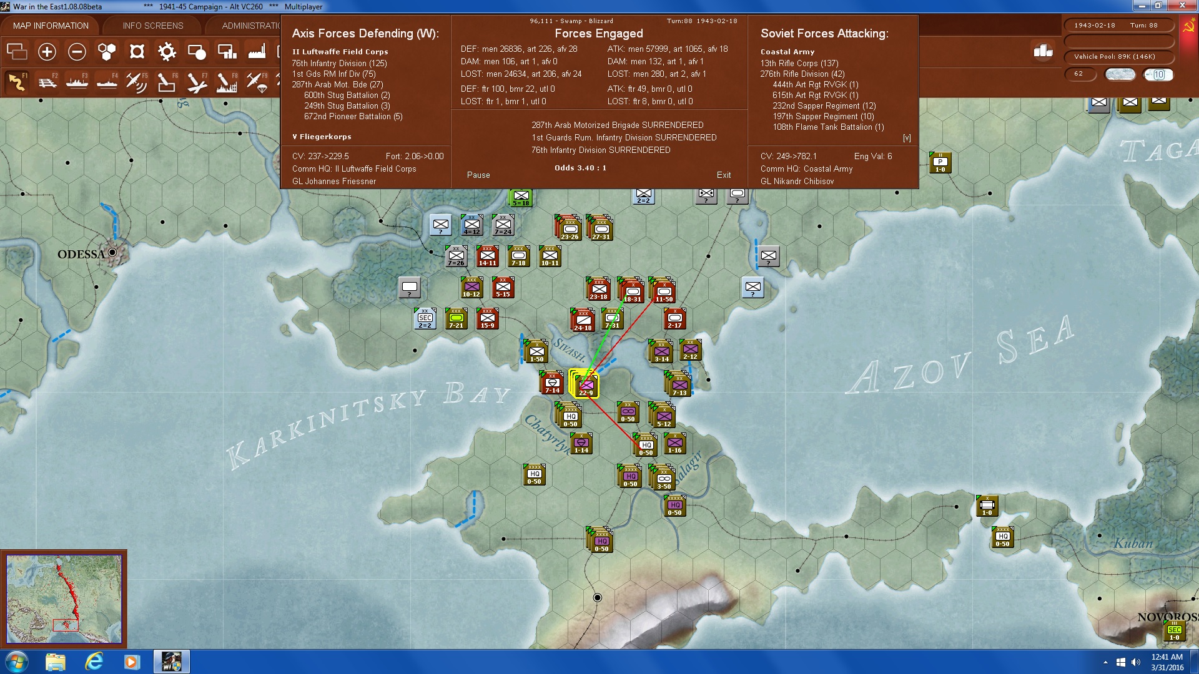Click Exit in the combat report

pos(723,175)
